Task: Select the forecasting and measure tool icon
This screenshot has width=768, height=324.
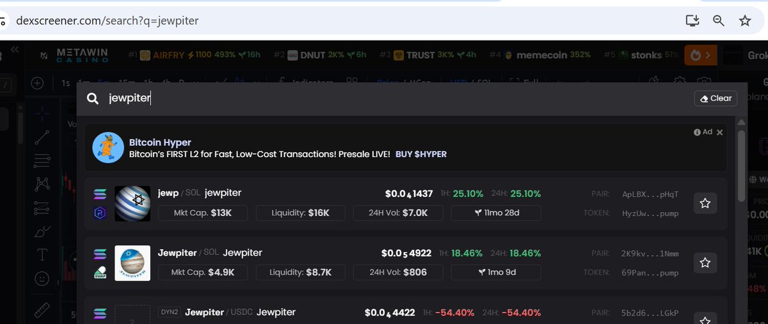Action: tap(42, 208)
